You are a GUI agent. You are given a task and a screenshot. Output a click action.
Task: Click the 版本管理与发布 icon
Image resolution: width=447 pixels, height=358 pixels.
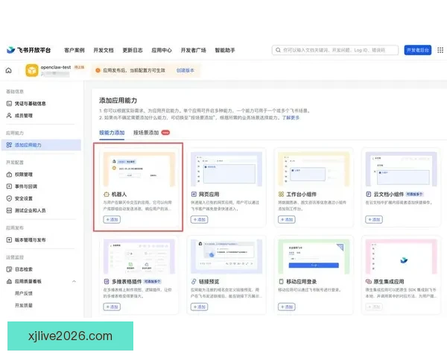coord(9,240)
